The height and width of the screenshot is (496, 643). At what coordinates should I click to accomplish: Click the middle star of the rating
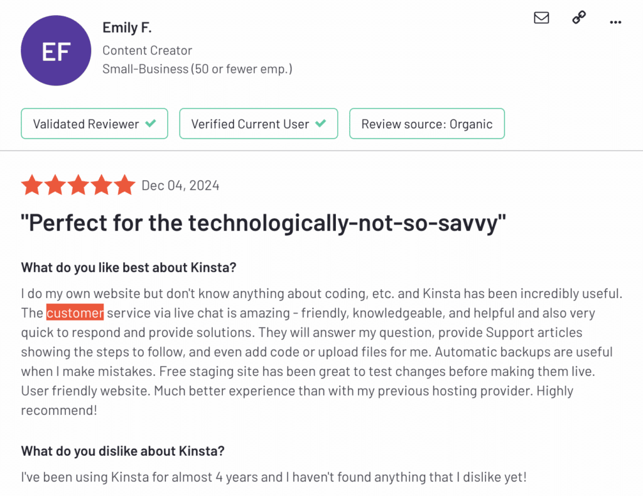pyautogui.click(x=78, y=185)
